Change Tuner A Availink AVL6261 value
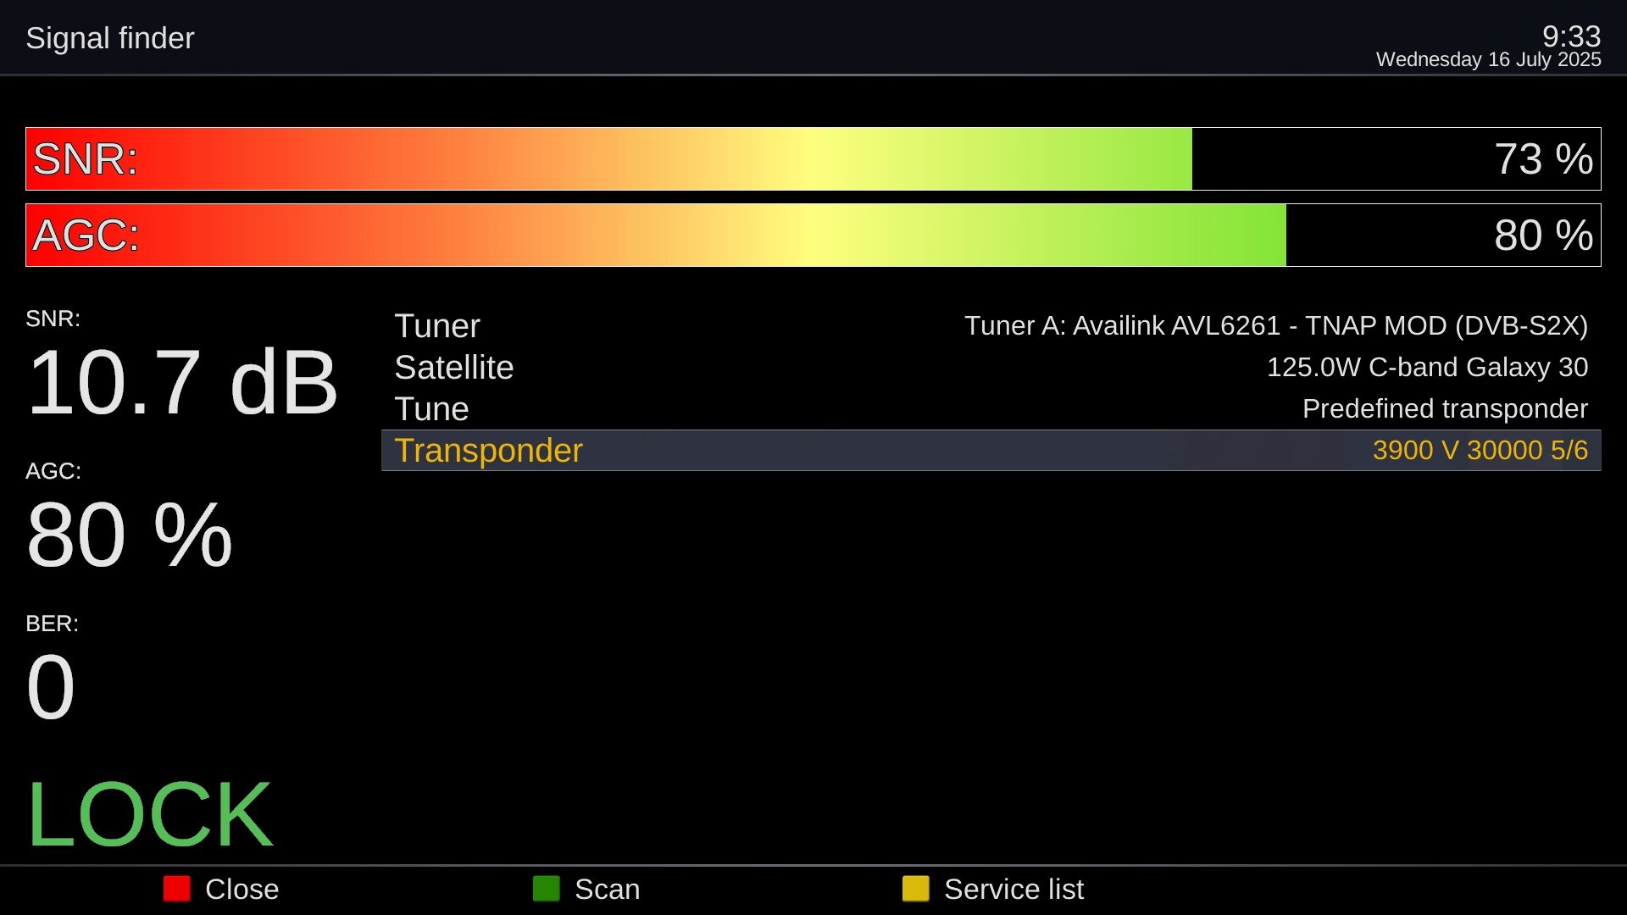The width and height of the screenshot is (1627, 915). pyautogui.click(x=1276, y=325)
